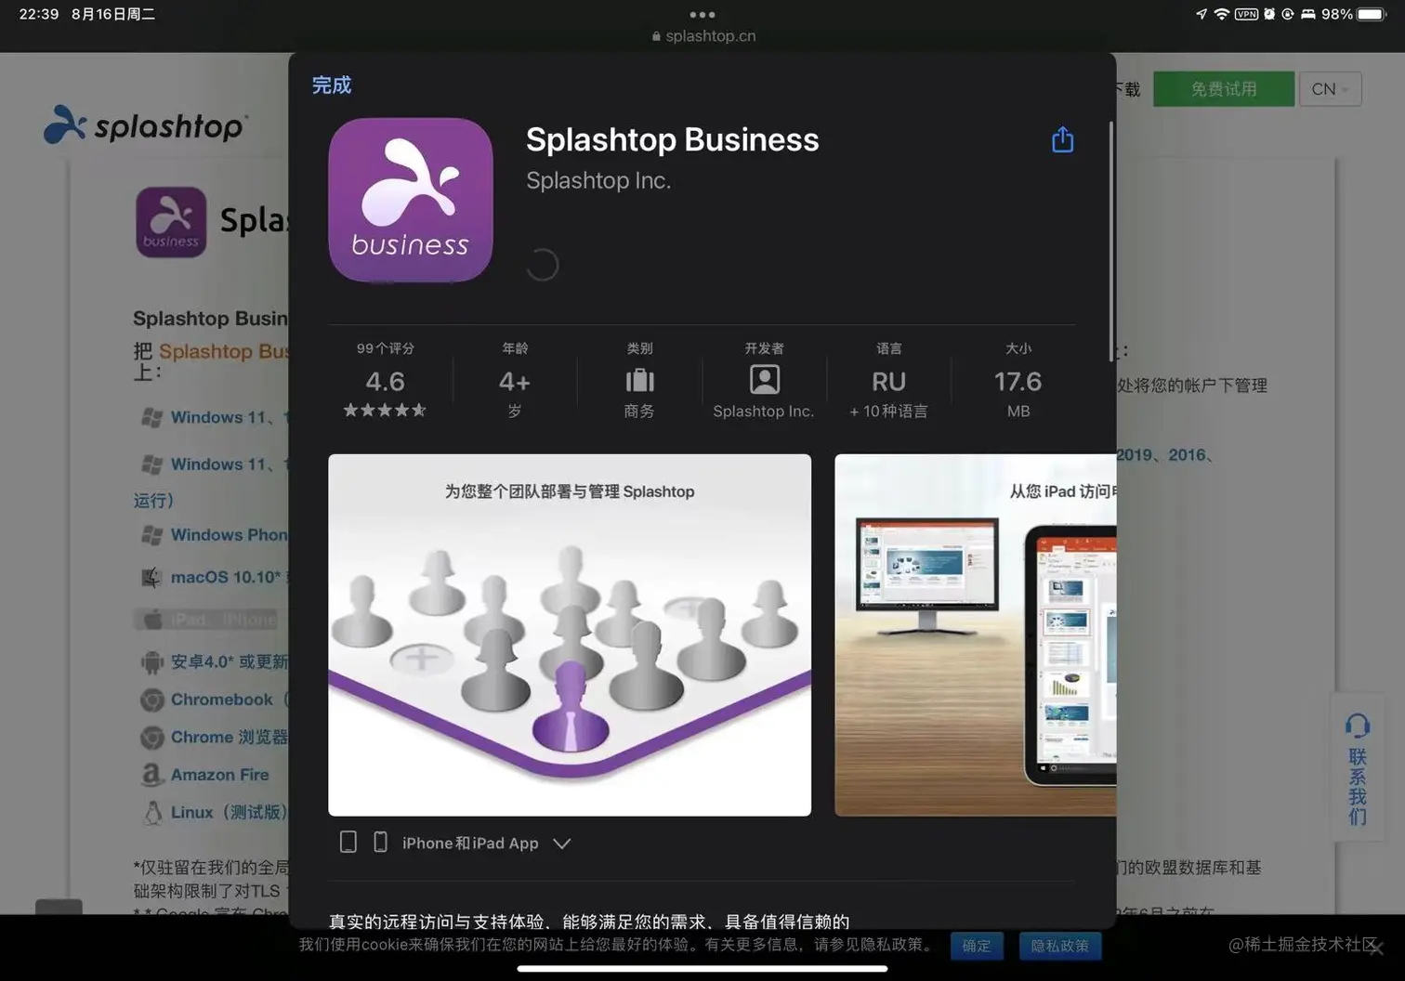The height and width of the screenshot is (981, 1405).
Task: Open 隐私政策 on the cookie banner
Action: pyautogui.click(x=1060, y=946)
